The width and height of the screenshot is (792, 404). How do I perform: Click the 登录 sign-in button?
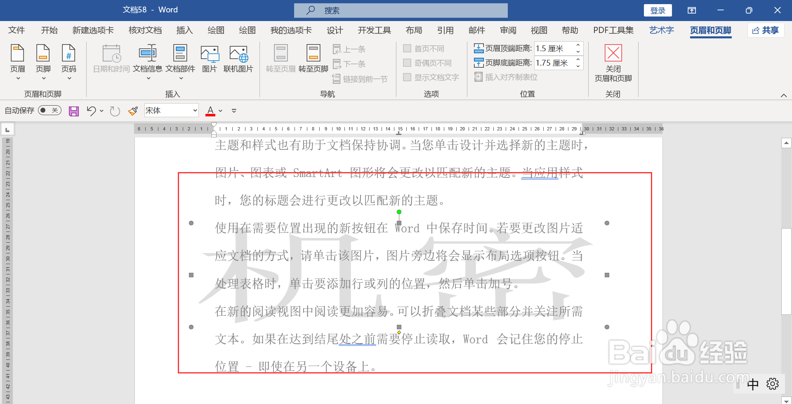point(658,10)
